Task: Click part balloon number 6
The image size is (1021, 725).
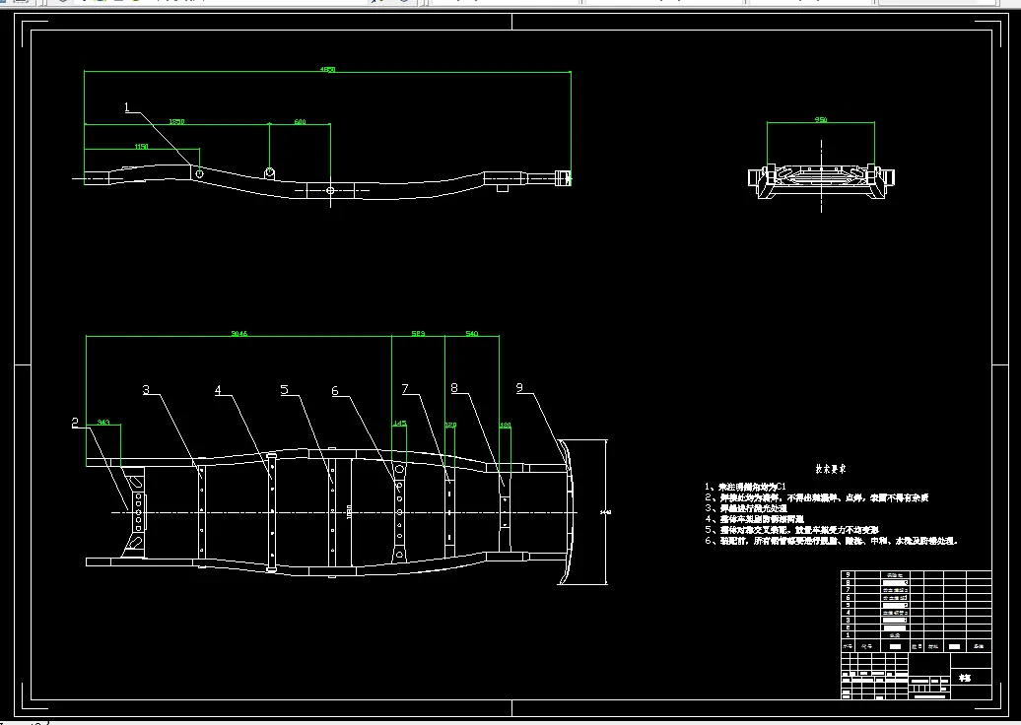Action: 335,390
